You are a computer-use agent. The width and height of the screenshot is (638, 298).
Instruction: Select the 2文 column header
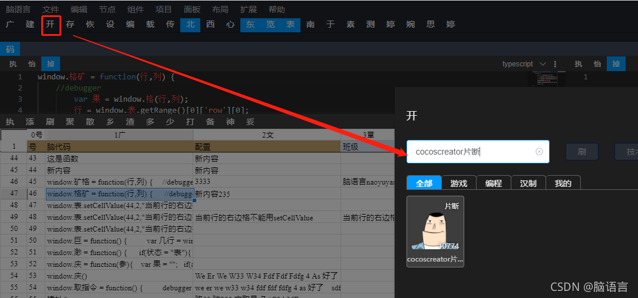tap(267, 135)
